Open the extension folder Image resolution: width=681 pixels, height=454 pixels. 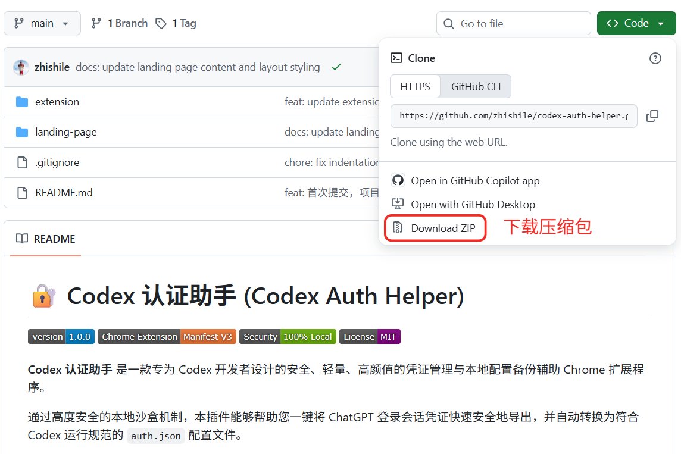(x=57, y=102)
